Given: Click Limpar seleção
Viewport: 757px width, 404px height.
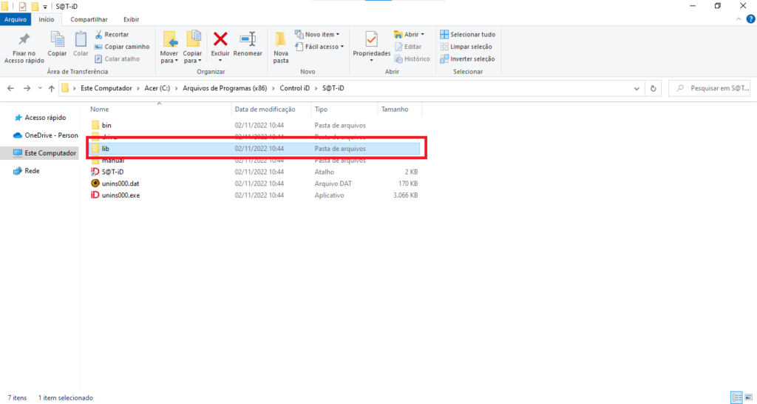Looking at the screenshot, I should 466,47.
